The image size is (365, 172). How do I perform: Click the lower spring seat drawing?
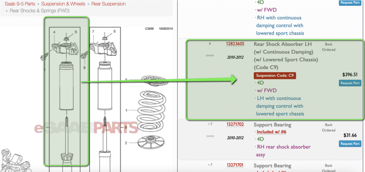pyautogui.click(x=152, y=142)
